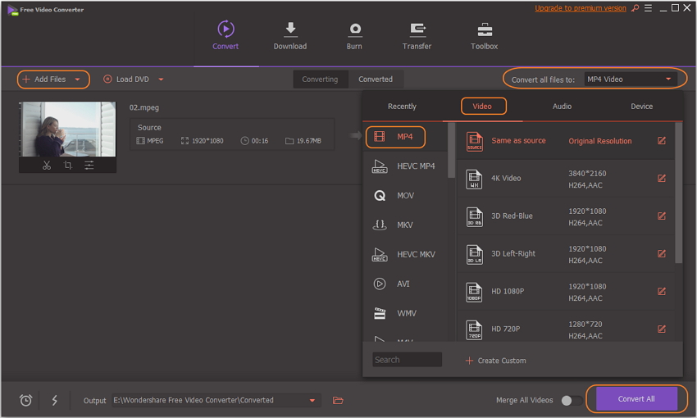This screenshot has height=418, width=697.
Task: Click the trim scissors icon under thumbnail
Action: [x=47, y=166]
